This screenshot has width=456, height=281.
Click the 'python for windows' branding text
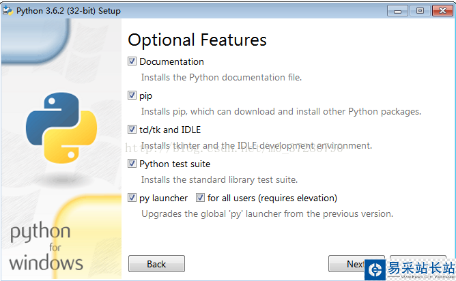pyautogui.click(x=45, y=248)
